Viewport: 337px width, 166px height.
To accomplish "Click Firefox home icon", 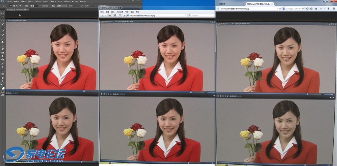I will pyautogui.click(x=316, y=9).
